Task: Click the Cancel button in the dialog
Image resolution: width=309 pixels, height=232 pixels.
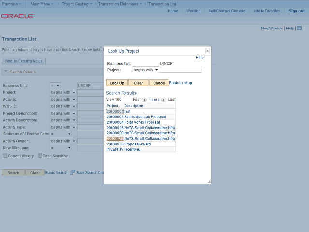Action: click(x=159, y=83)
